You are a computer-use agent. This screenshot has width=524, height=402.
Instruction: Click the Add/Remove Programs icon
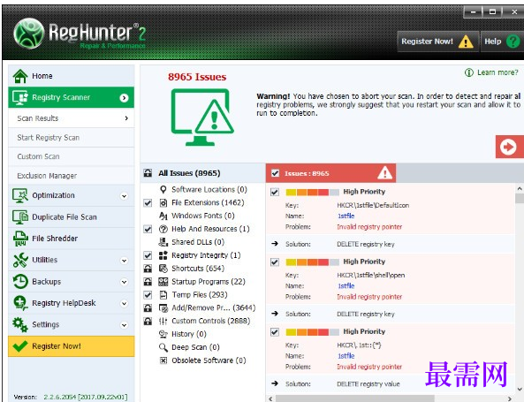tap(163, 308)
